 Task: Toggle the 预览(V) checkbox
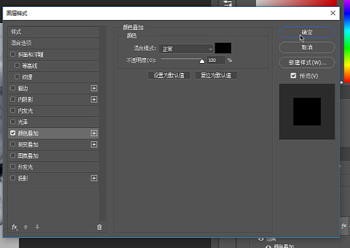293,76
